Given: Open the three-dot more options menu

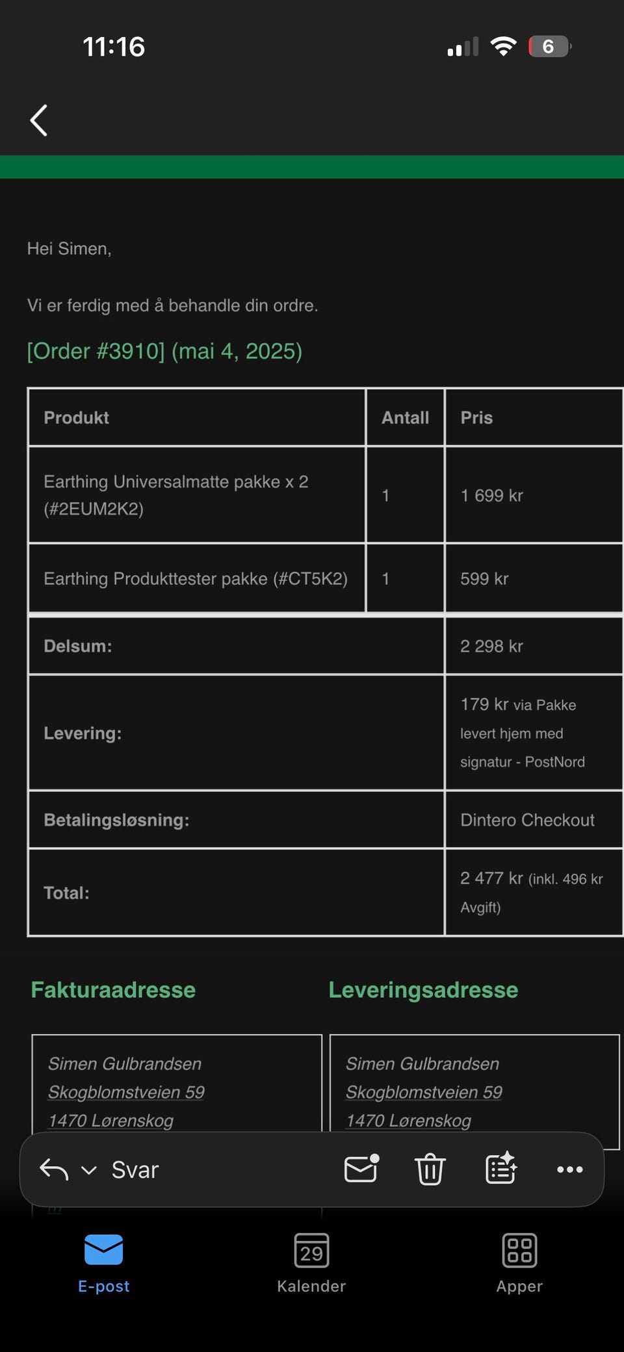Looking at the screenshot, I should coord(569,1169).
